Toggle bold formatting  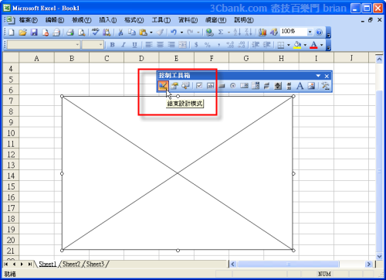click(x=112, y=45)
